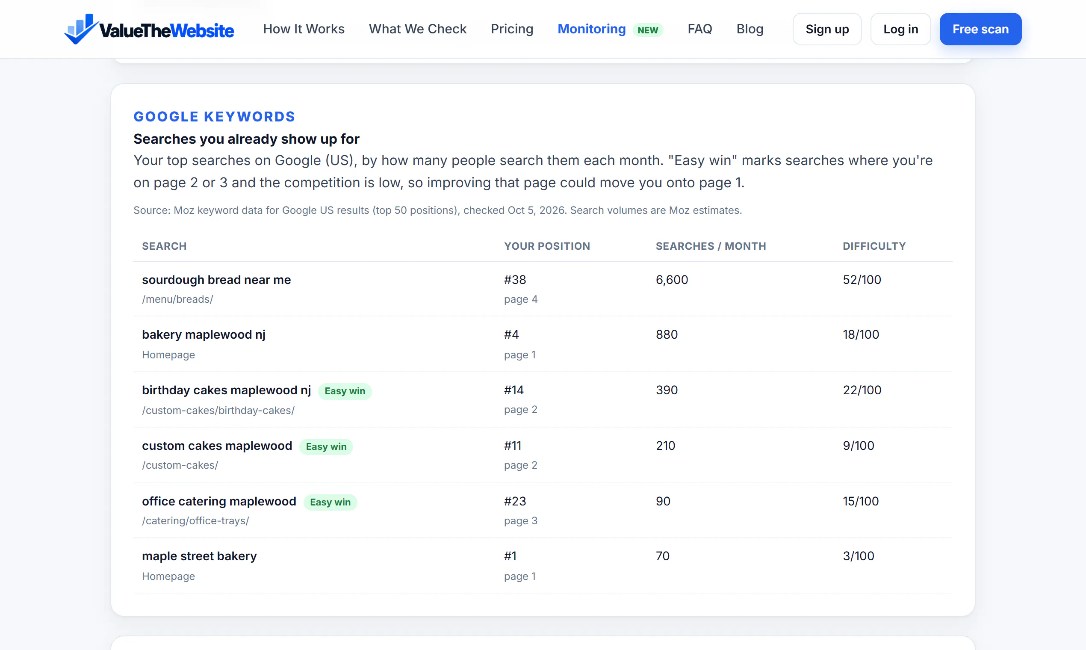Click the 880 searches value
This screenshot has width=1086, height=650.
(x=667, y=334)
